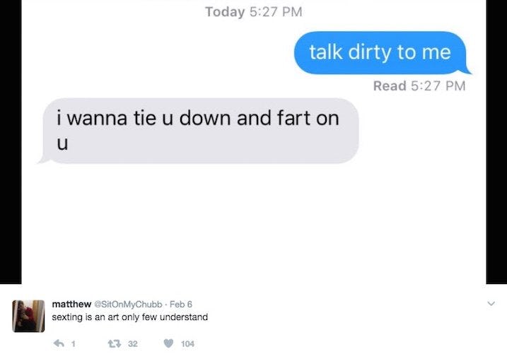Open the attached screenshot via its blank white area
The width and height of the screenshot is (507, 359).
point(254,223)
